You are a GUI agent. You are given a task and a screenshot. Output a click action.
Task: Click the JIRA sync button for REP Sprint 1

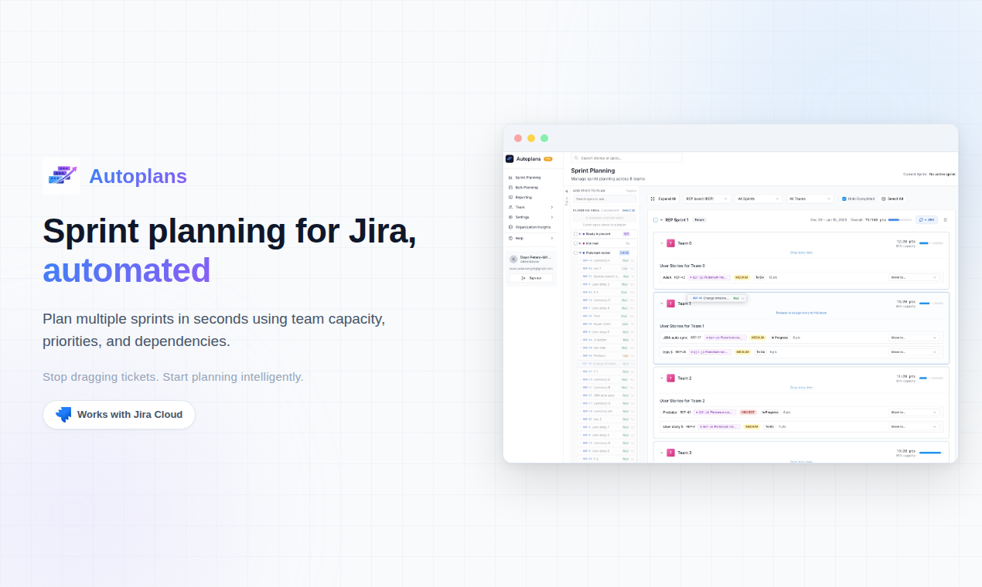[926, 220]
